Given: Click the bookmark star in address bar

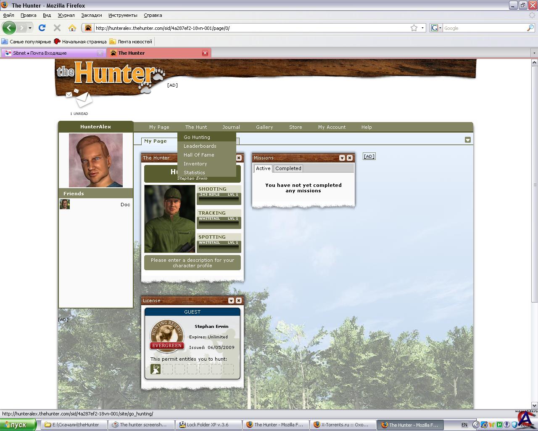Looking at the screenshot, I should (414, 28).
